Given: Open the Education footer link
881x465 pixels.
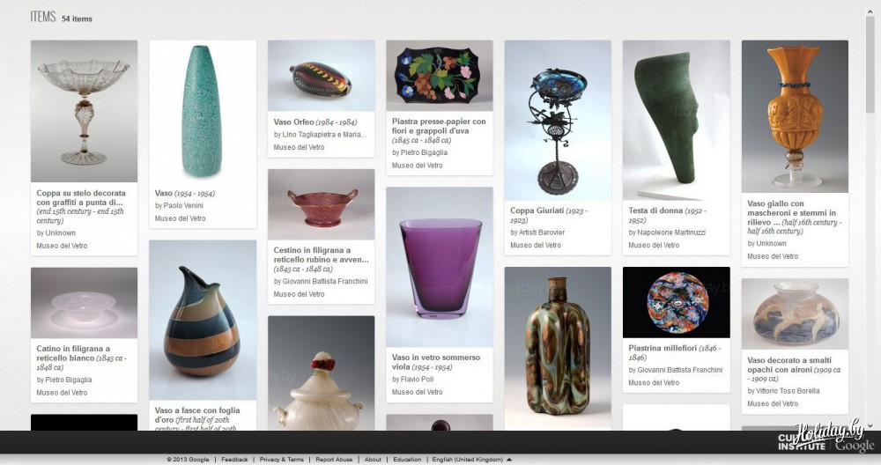Looking at the screenshot, I should point(407,460).
